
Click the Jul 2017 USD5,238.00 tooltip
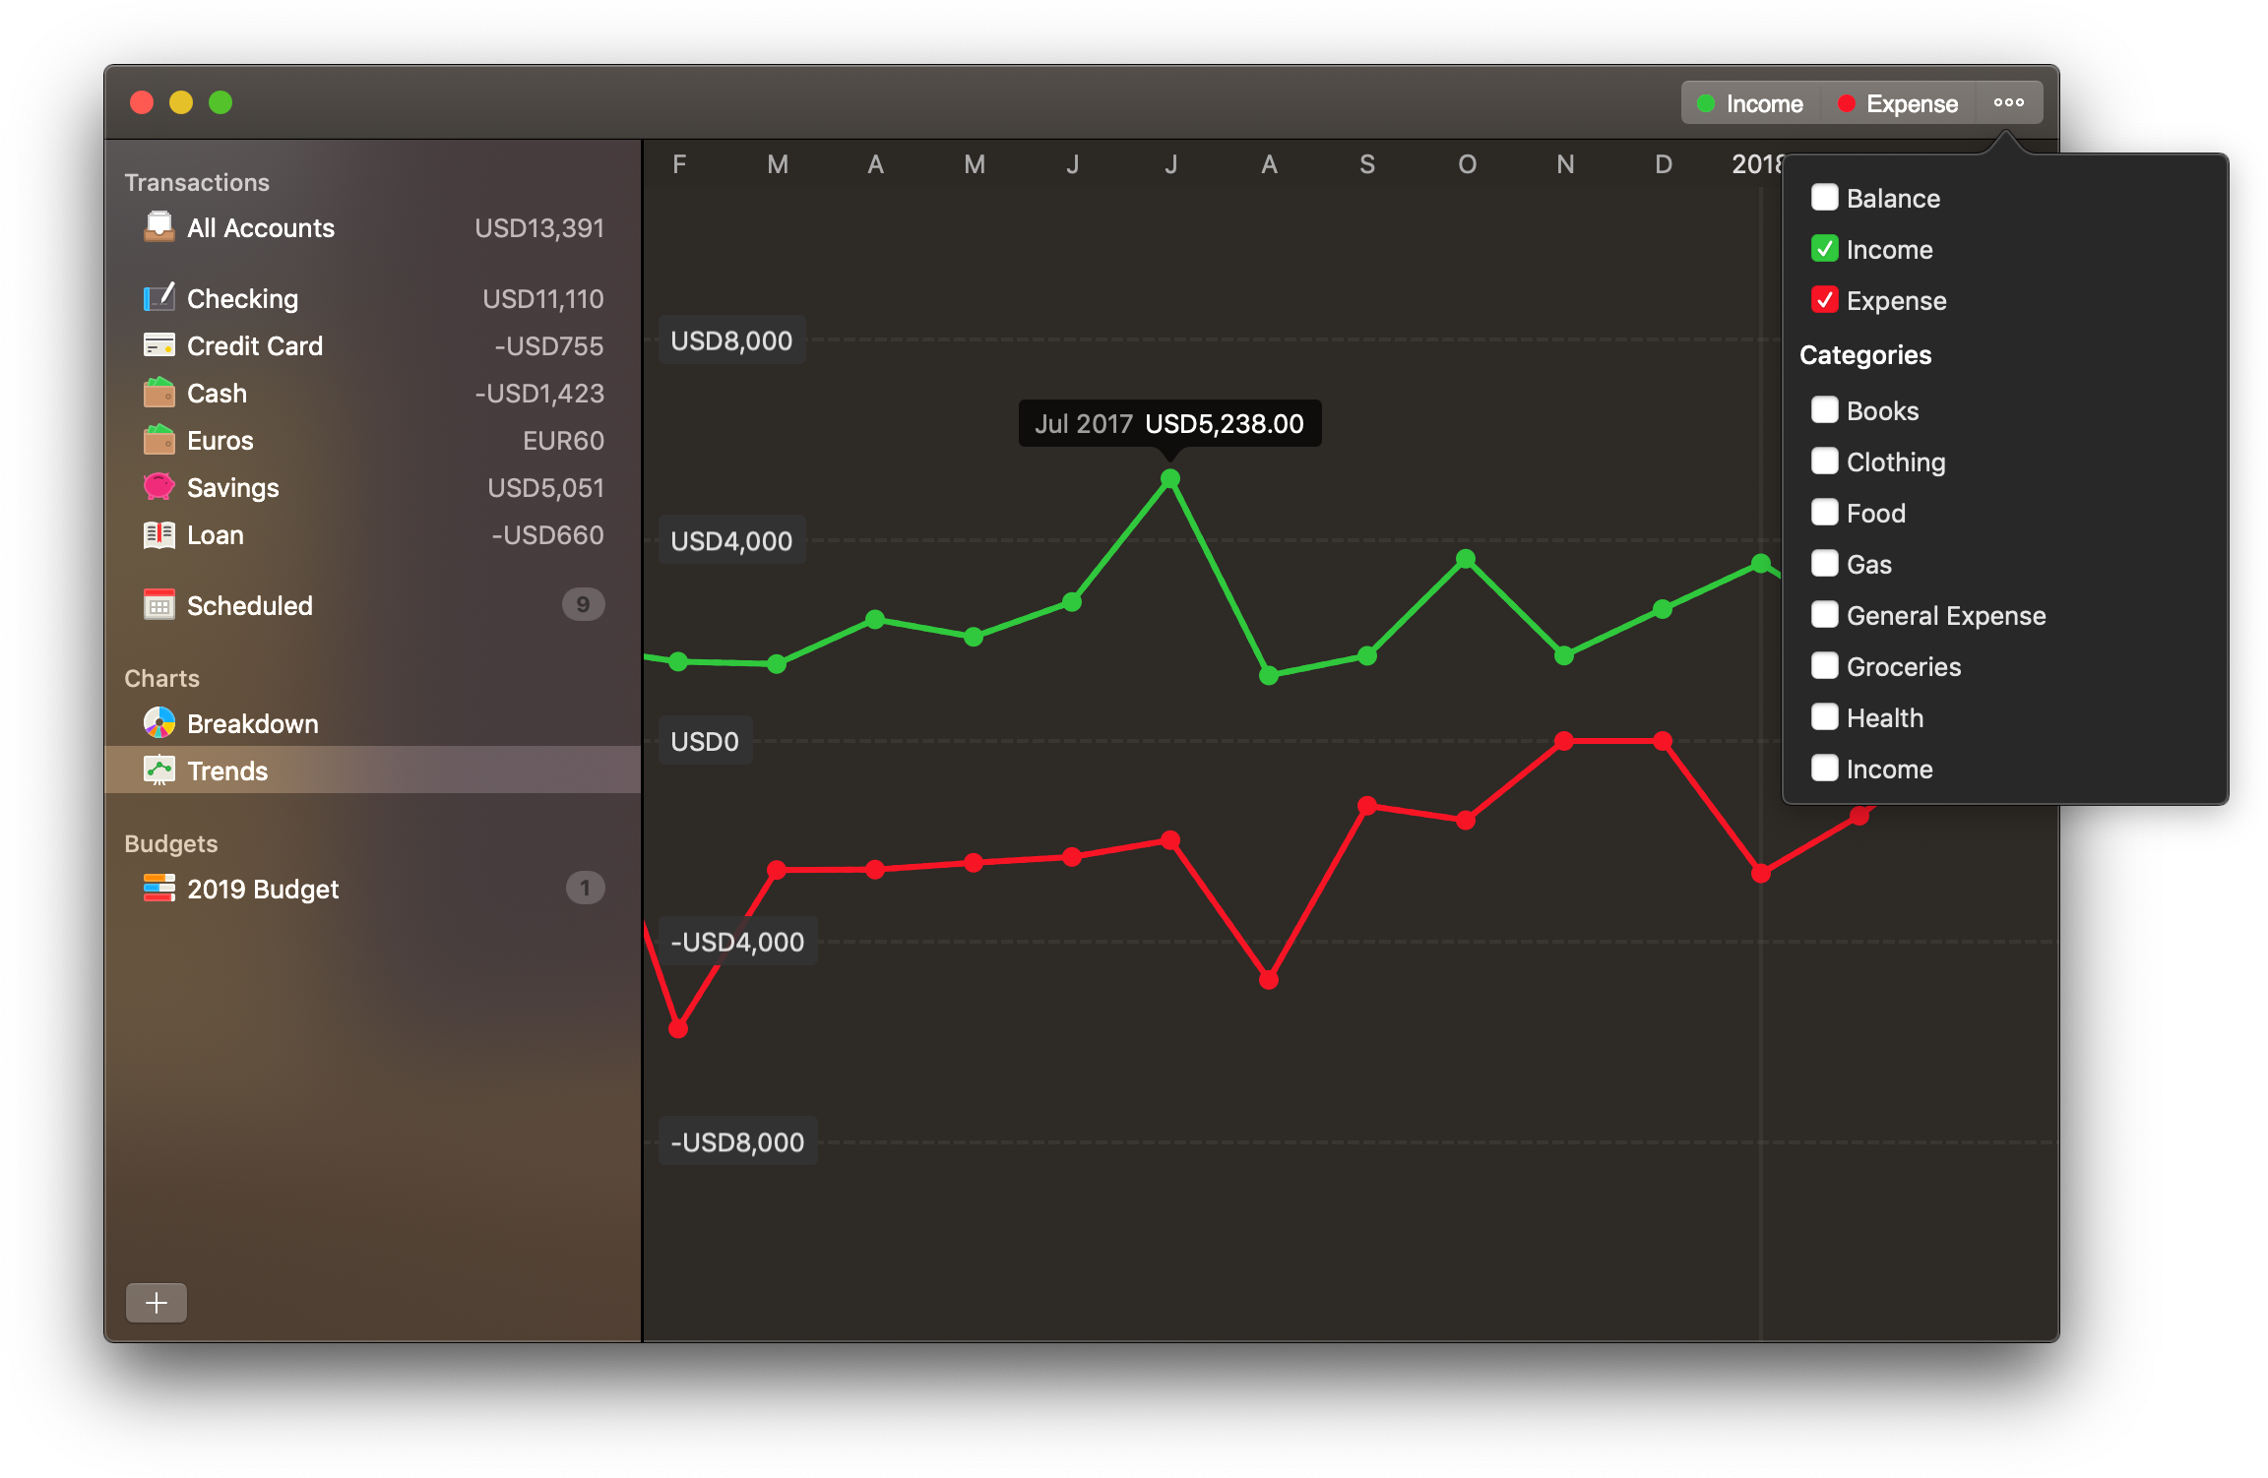pos(1169,423)
